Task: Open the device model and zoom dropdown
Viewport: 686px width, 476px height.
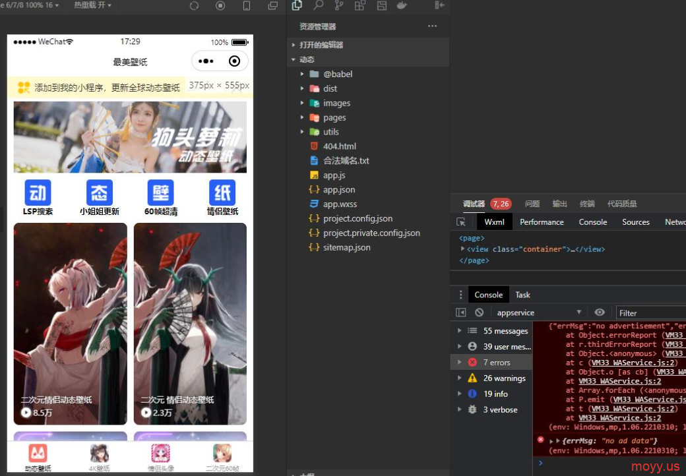Action: click(x=30, y=5)
